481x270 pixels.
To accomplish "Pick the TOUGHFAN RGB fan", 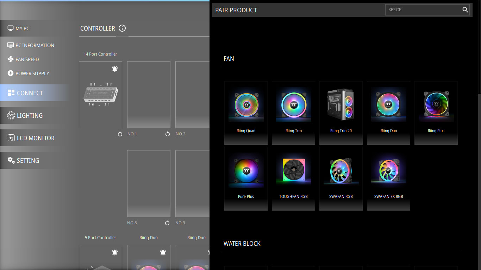I will point(293,178).
